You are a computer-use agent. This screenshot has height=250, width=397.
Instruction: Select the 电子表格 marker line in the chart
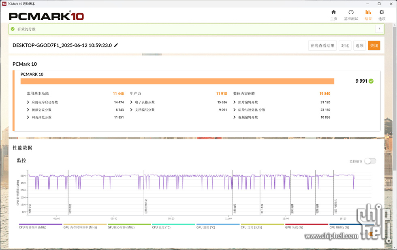260,192
